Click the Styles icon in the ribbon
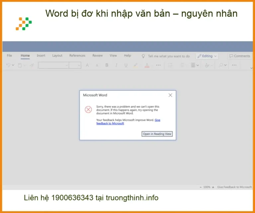Viewport: 255px width, 213px height. [x=207, y=65]
